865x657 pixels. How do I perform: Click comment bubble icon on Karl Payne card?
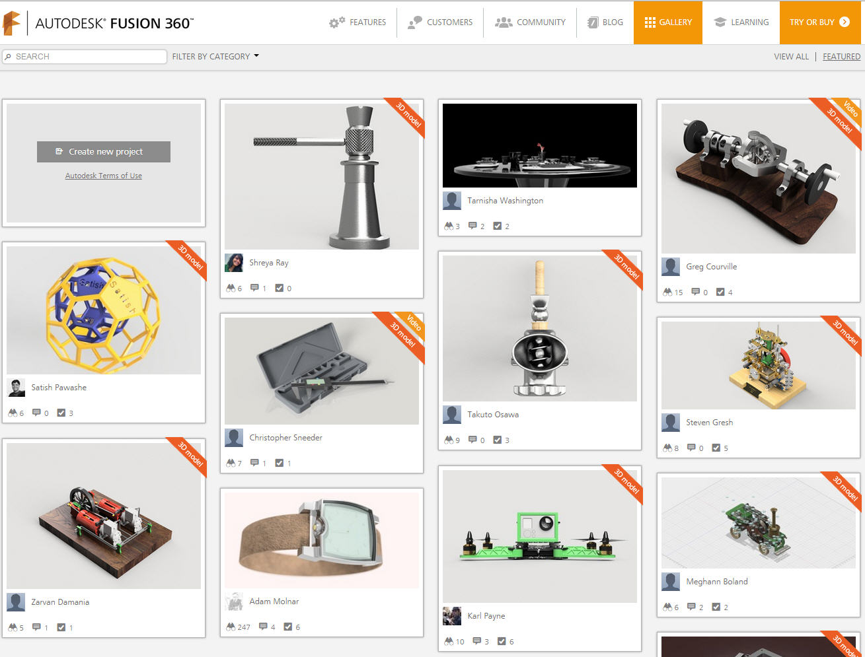click(477, 641)
